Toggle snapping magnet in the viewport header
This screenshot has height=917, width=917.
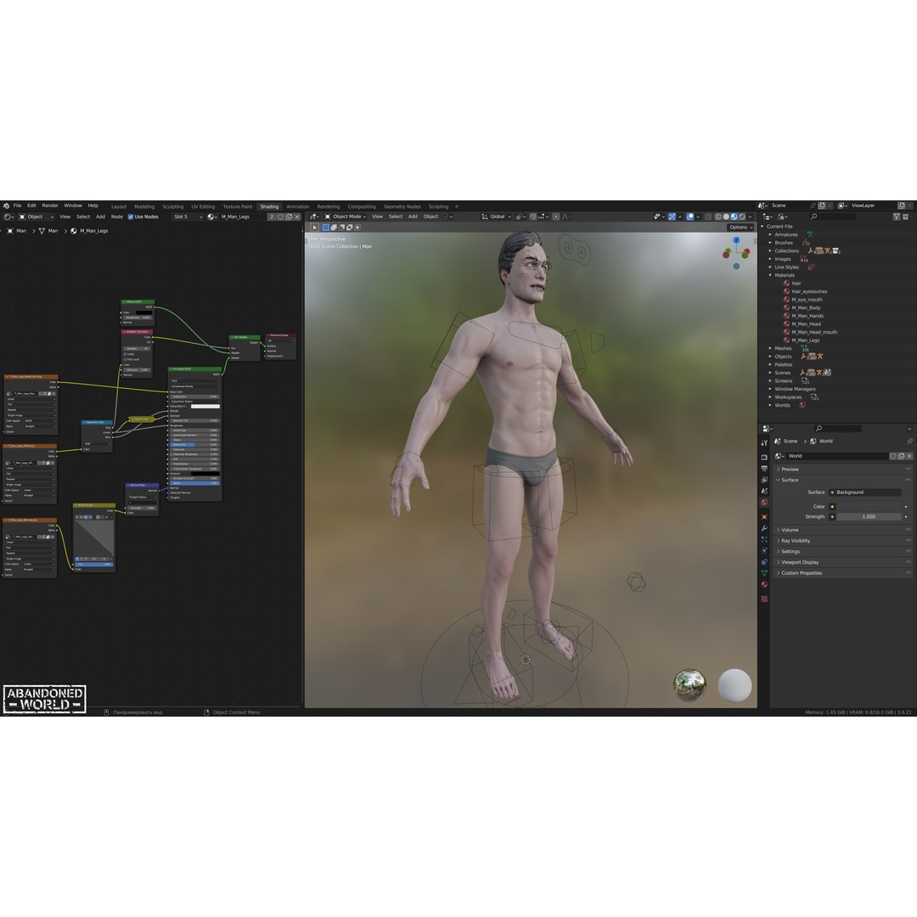(x=532, y=217)
